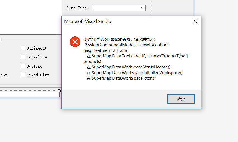Expand the Font Size dropdown arrow
Viewport: 238px width, 142px height.
[x=143, y=8]
